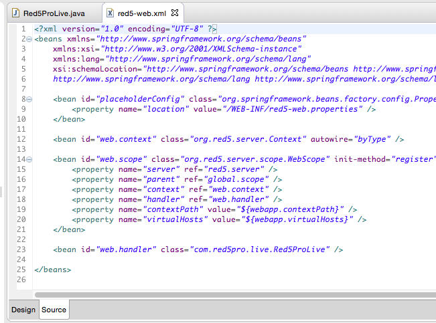This screenshot has width=436, height=323.
Task: Click the xmlns:xsi URL on line 3
Action: click(201, 49)
